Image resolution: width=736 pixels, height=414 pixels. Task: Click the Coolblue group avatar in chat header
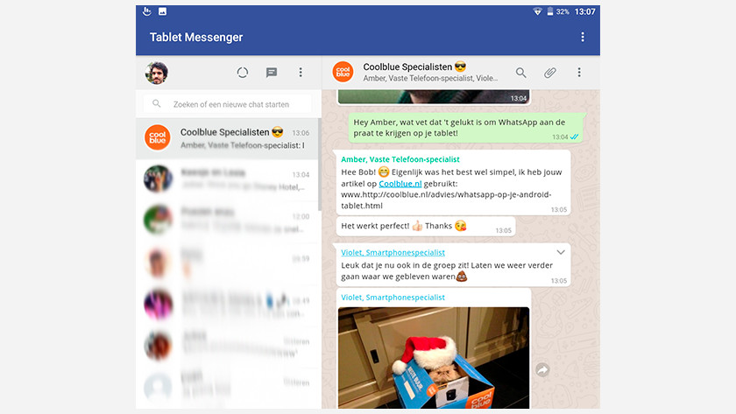tap(343, 73)
